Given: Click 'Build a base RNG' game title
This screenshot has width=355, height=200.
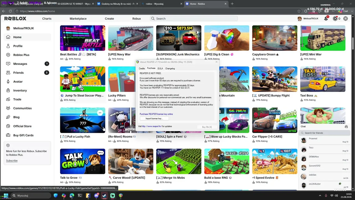Looking at the screenshot, I should [218, 178].
